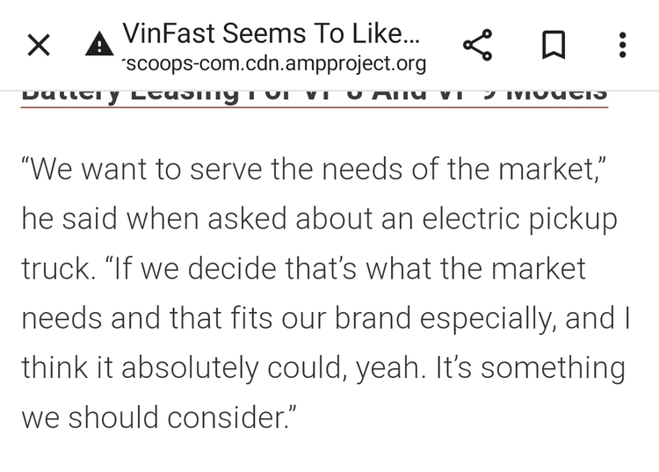The height and width of the screenshot is (472, 659).
Task: Tap the page title "VinFast Seems To Like..."
Action: pos(272,33)
